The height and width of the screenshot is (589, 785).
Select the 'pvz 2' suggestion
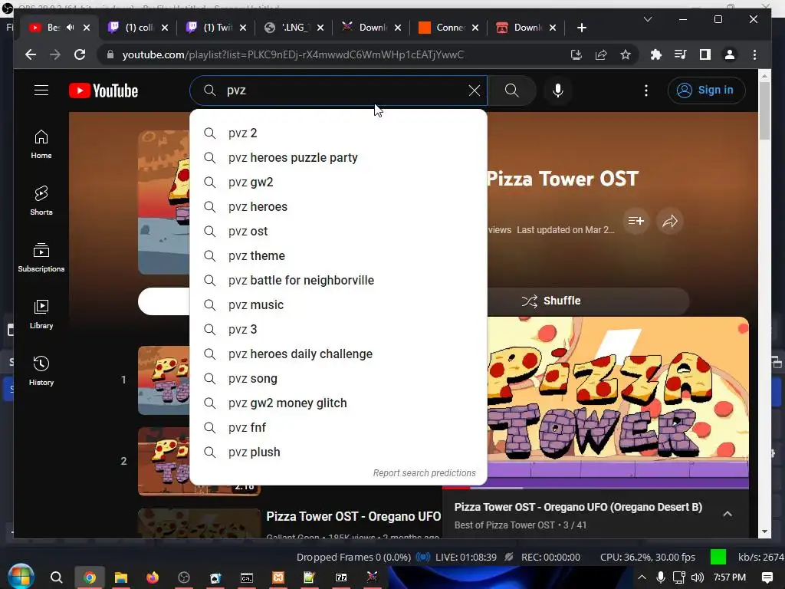point(338,133)
